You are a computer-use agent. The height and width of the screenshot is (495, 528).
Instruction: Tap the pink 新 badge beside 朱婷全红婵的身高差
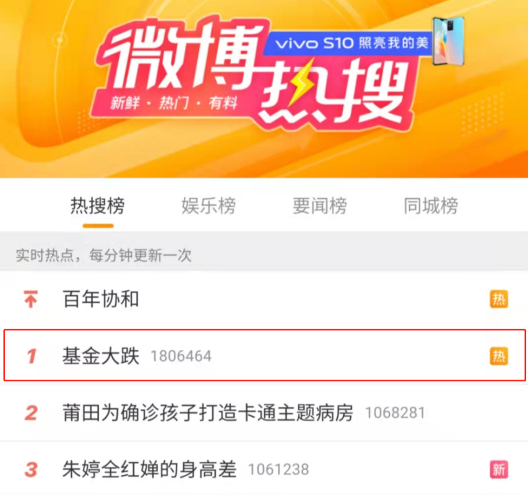pos(499,470)
